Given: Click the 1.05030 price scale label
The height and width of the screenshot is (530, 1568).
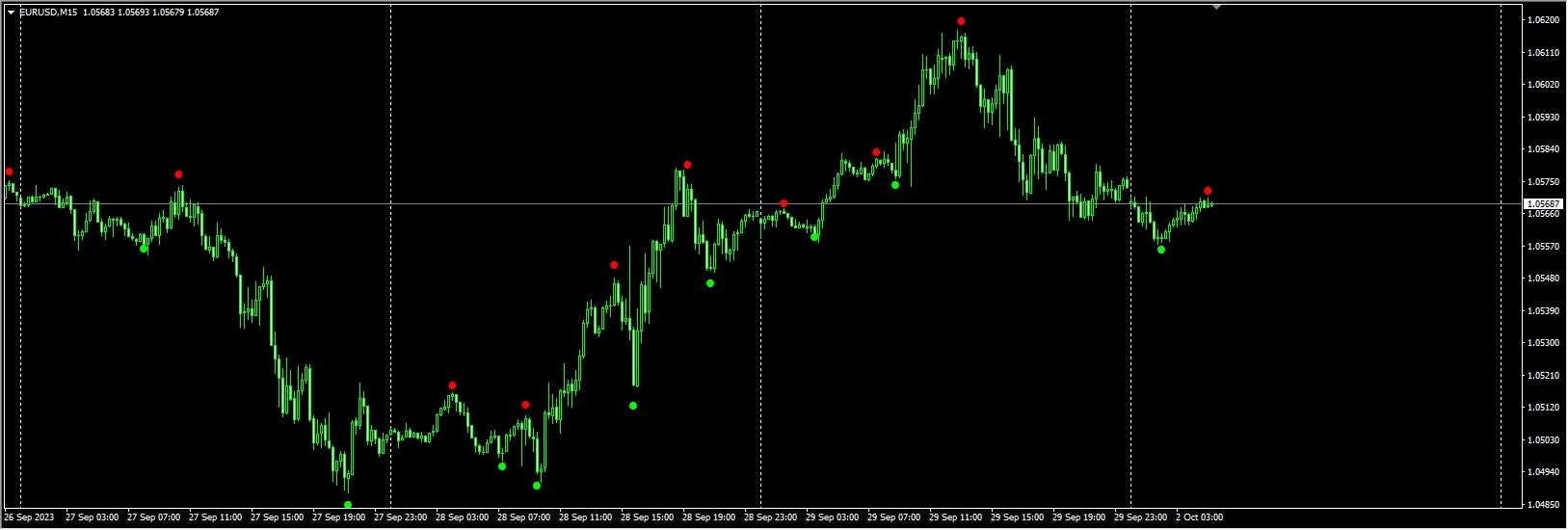Looking at the screenshot, I should (x=1544, y=440).
